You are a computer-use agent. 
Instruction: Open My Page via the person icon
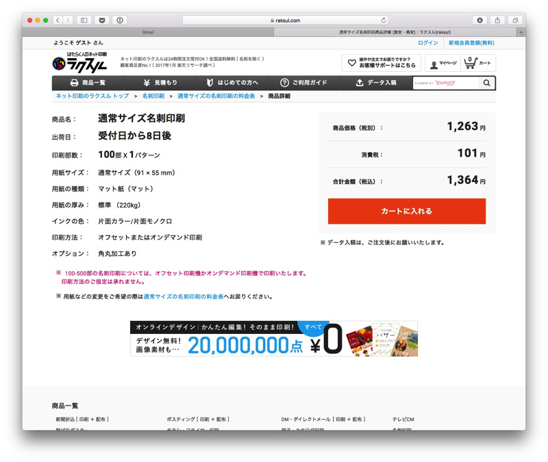click(443, 63)
